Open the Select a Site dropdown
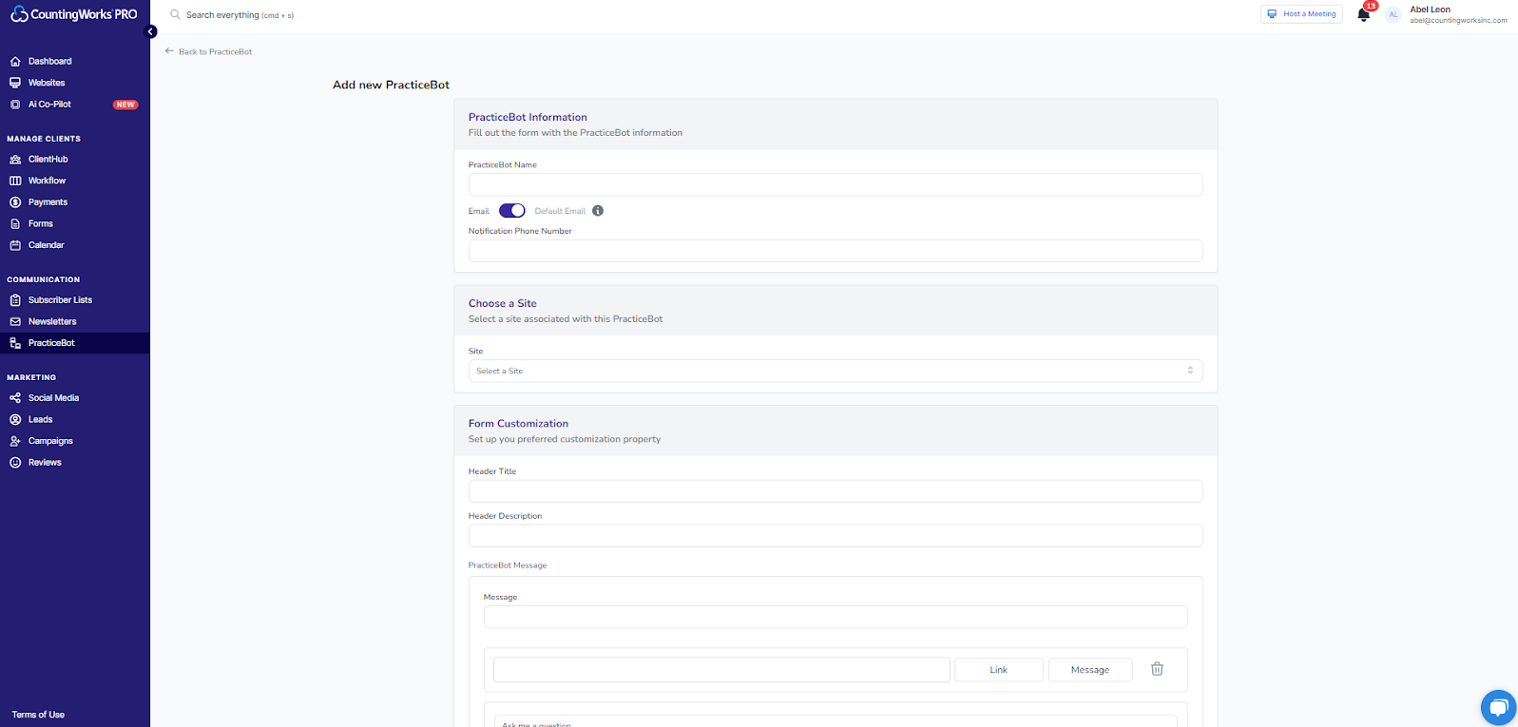The width and height of the screenshot is (1518, 727). (836, 371)
